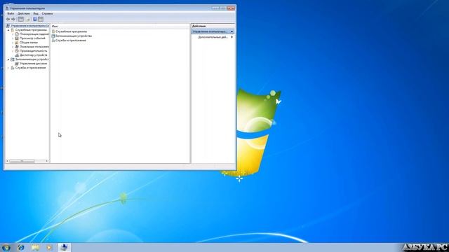Click the left arrow of the tree's horizontal scrollbar

point(8,161)
